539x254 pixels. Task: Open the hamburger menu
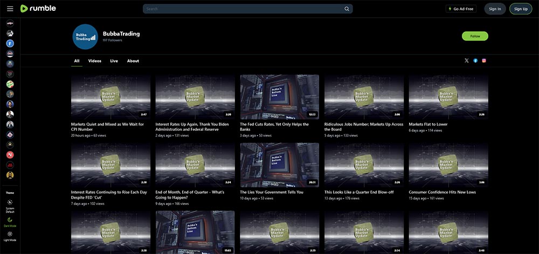click(x=10, y=9)
